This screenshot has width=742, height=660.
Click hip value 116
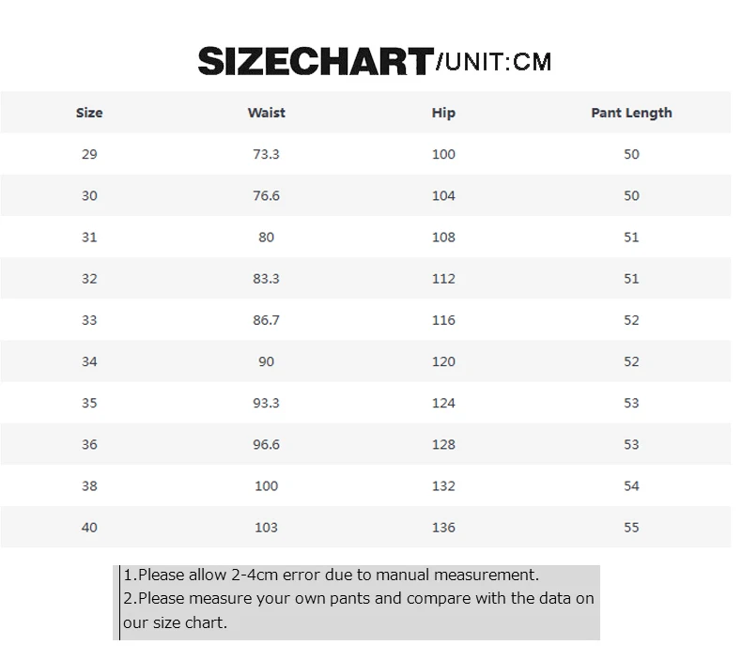tap(443, 320)
